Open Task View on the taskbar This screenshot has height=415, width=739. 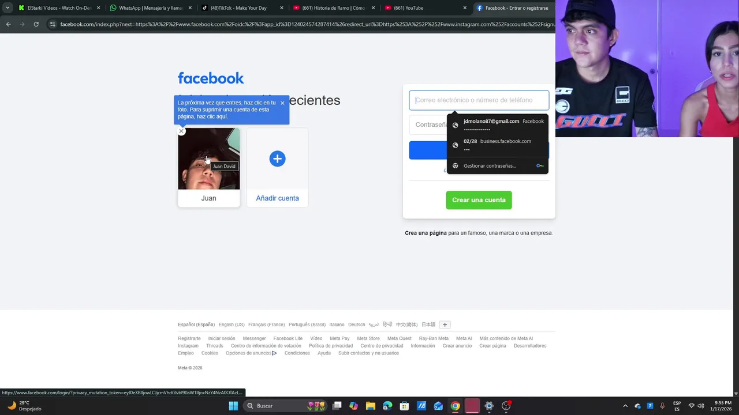[x=337, y=406]
